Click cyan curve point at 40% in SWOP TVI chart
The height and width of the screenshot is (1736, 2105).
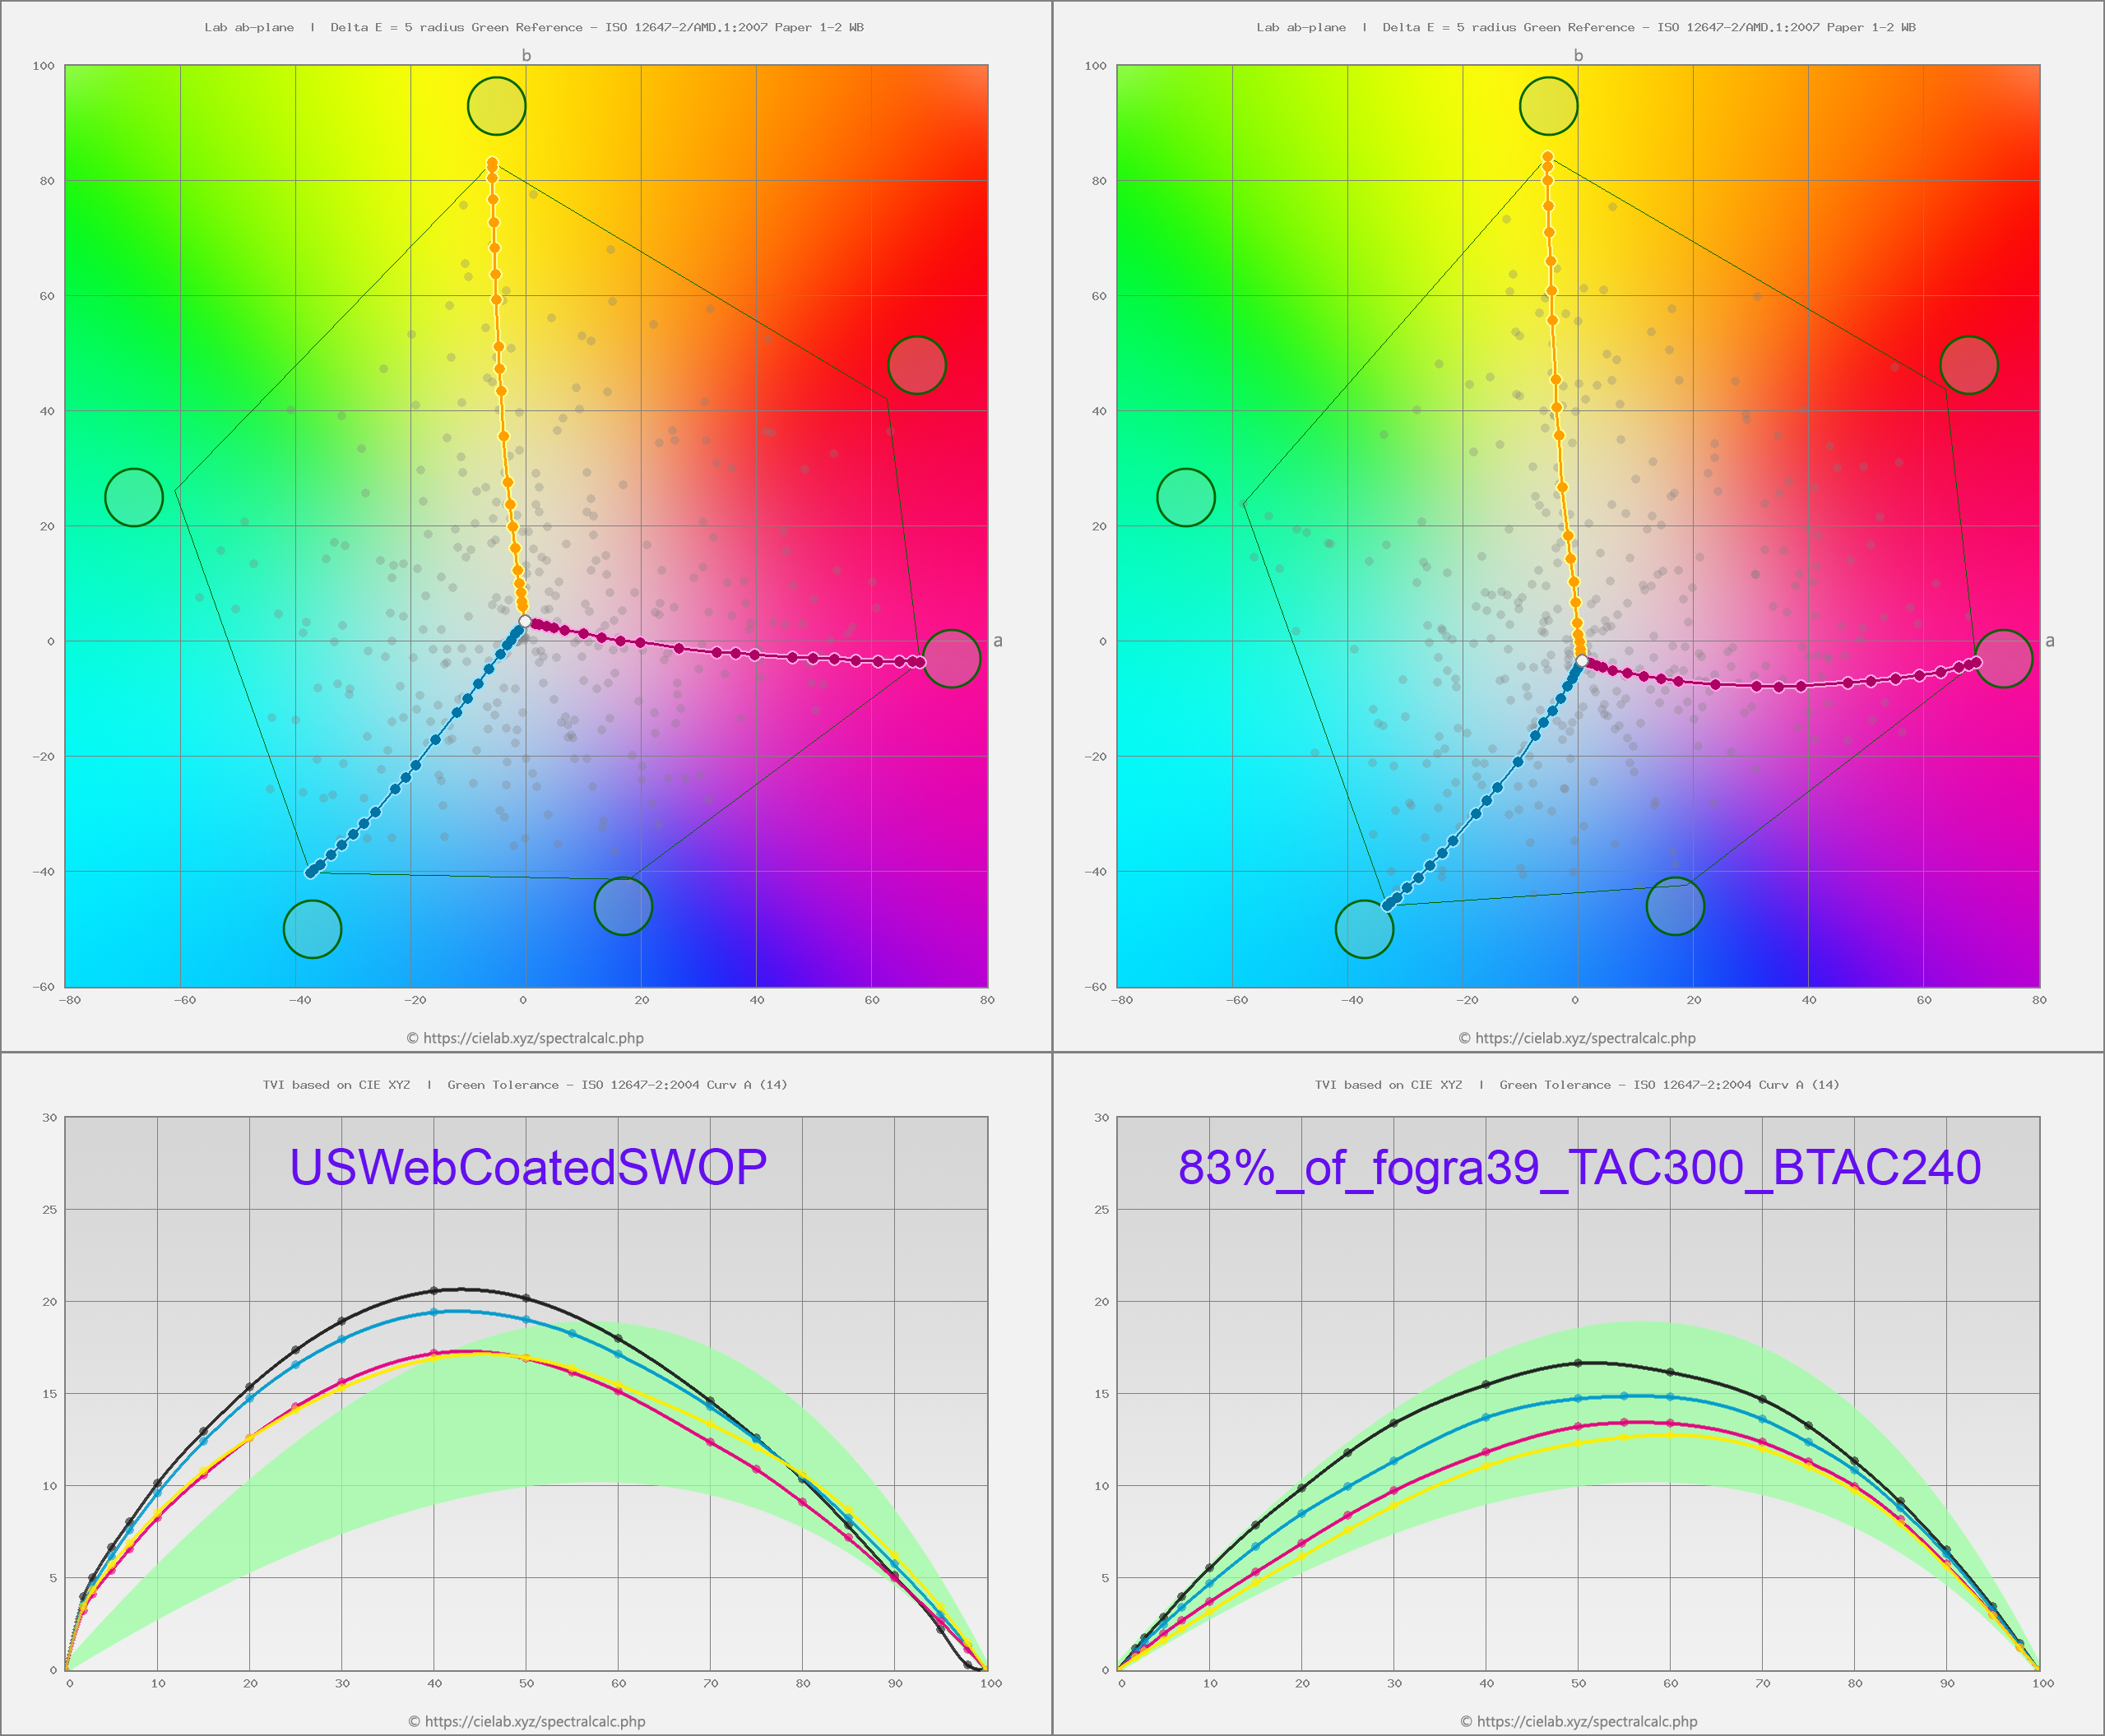coord(434,1312)
